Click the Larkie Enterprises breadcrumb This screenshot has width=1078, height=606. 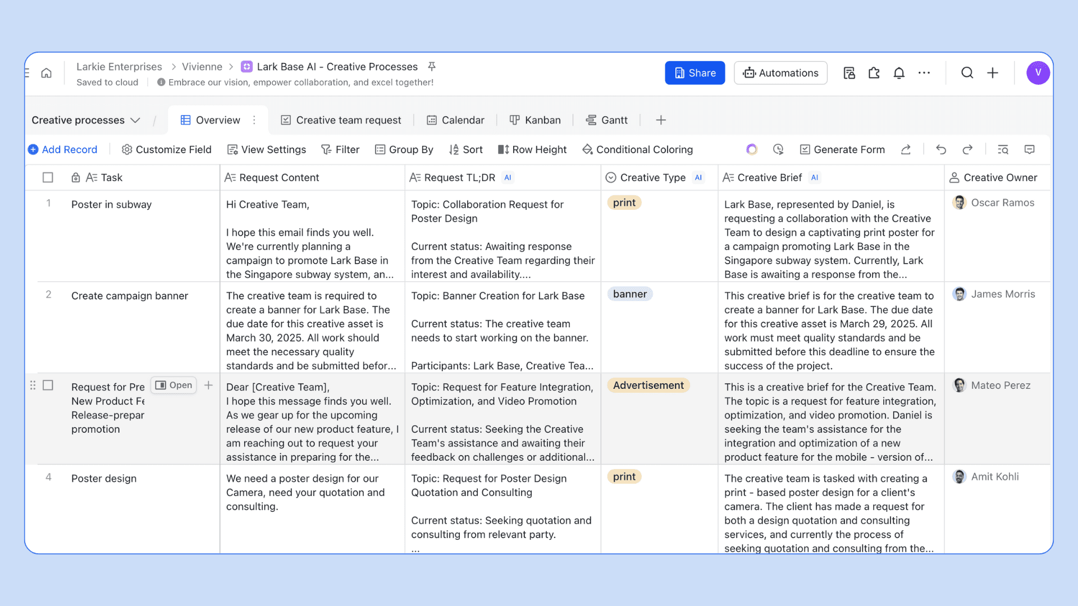[119, 67]
